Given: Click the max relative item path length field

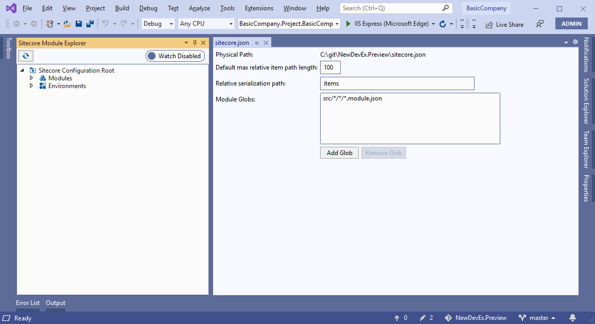Looking at the screenshot, I should [x=330, y=67].
